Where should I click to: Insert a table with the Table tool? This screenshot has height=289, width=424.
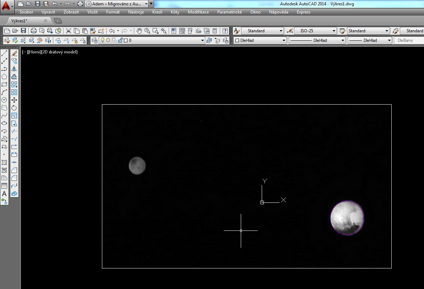click(4, 186)
